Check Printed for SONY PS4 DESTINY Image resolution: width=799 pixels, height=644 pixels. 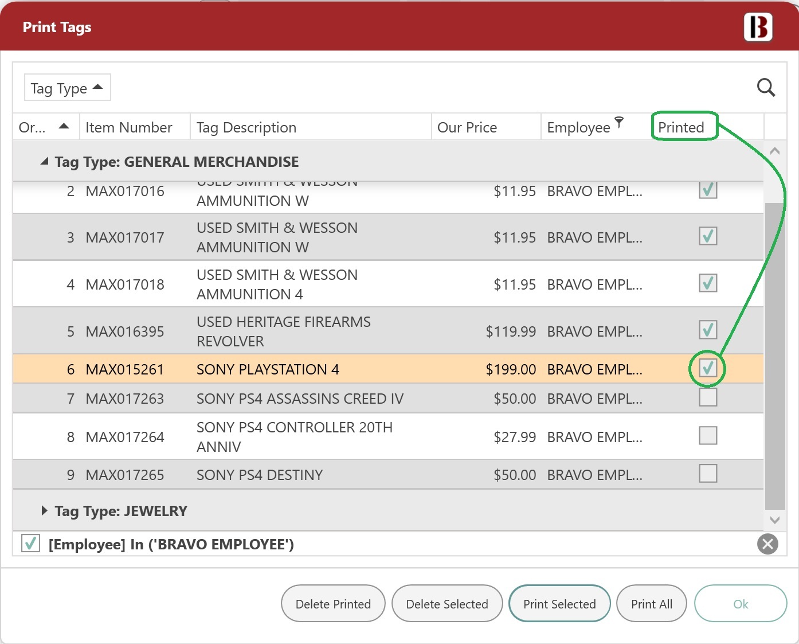(708, 473)
